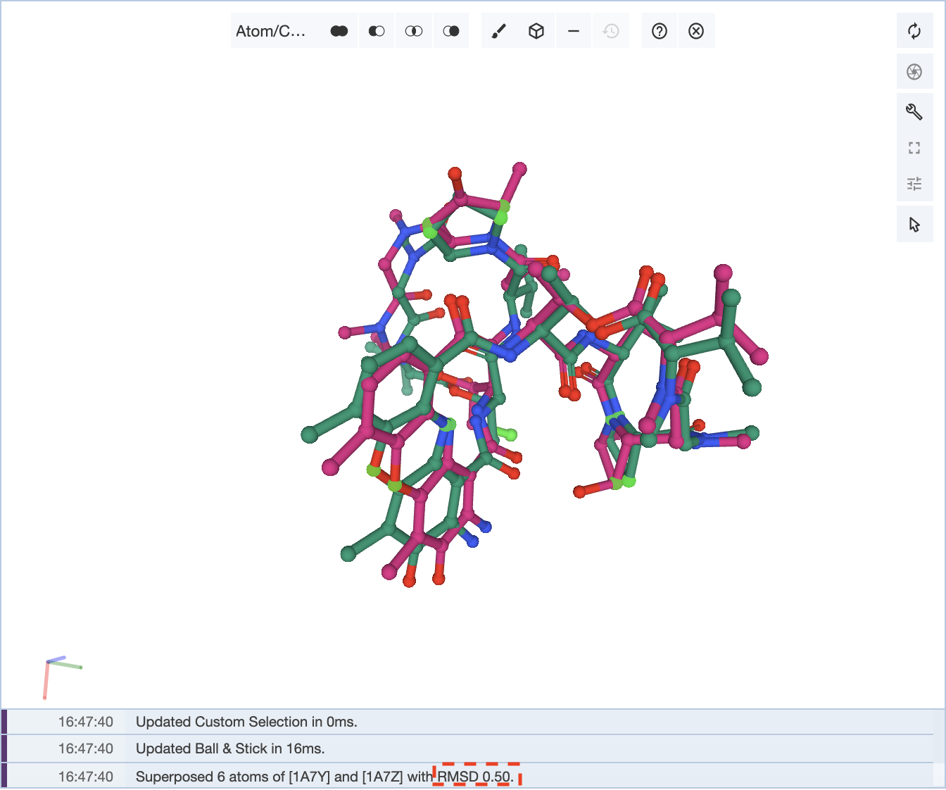946x790 pixels.
Task: Toggle the controls panel with wrench icon
Action: pyautogui.click(x=914, y=111)
